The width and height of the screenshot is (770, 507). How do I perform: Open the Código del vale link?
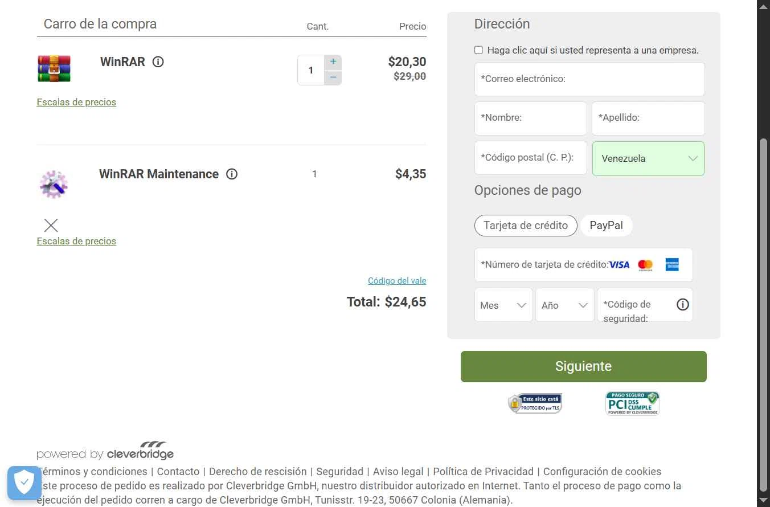tap(397, 281)
